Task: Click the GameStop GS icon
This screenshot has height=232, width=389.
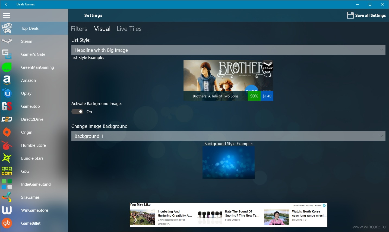Action: [7, 106]
